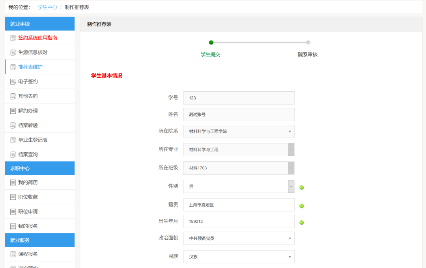Click the icon next to 档案转递
The height and width of the screenshot is (268, 426).
[13, 125]
